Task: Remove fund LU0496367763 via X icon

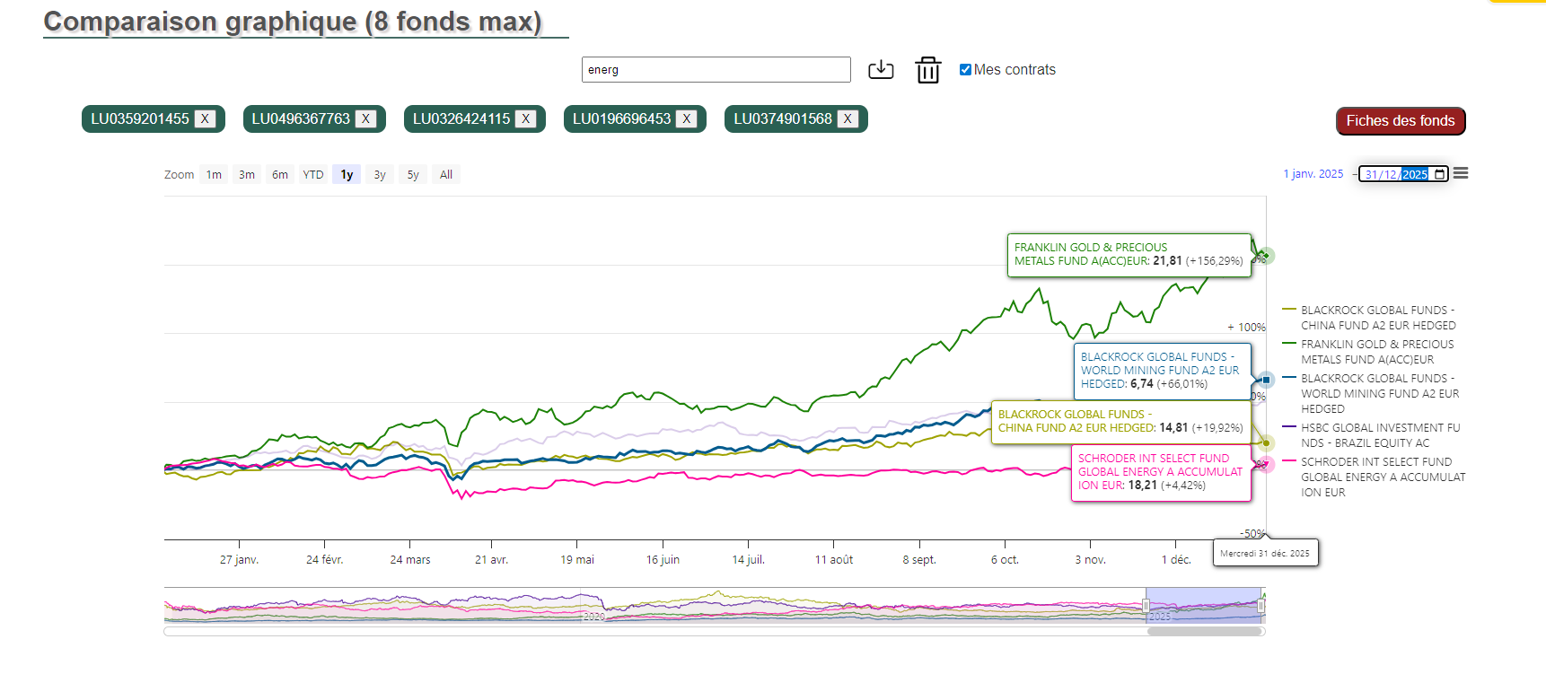Action: click(x=365, y=119)
